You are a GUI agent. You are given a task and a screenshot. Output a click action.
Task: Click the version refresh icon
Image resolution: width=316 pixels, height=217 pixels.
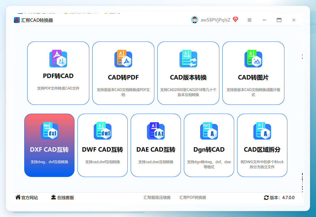(266, 198)
